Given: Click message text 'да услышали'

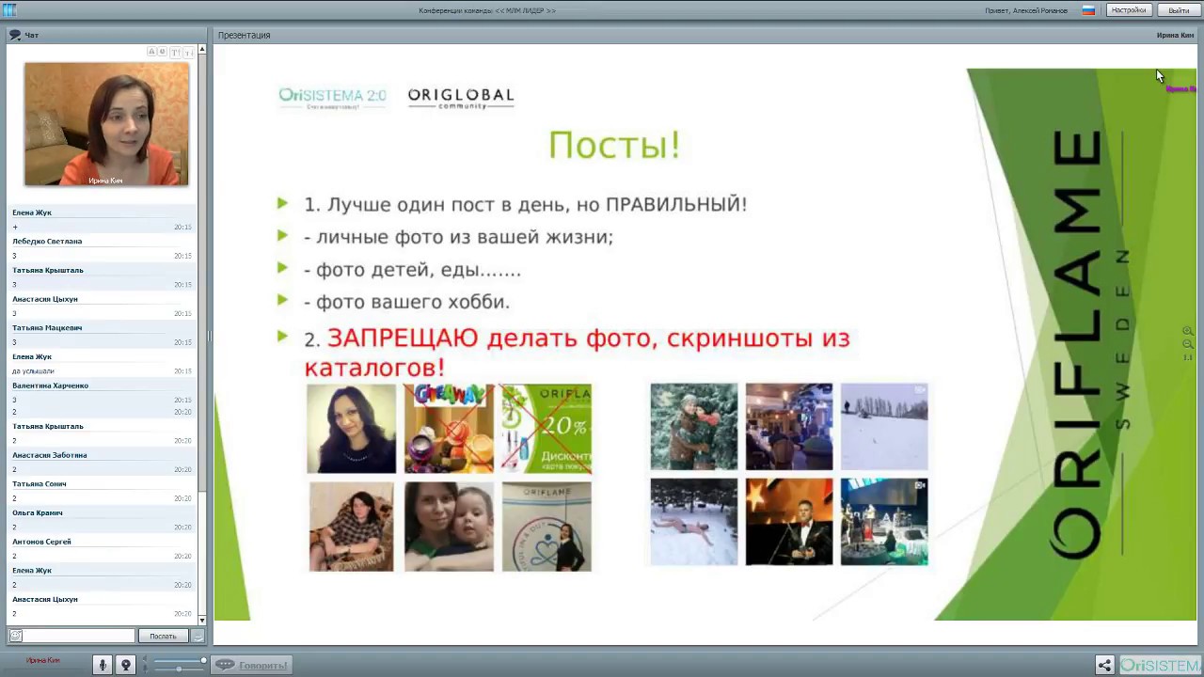Looking at the screenshot, I should coord(33,371).
